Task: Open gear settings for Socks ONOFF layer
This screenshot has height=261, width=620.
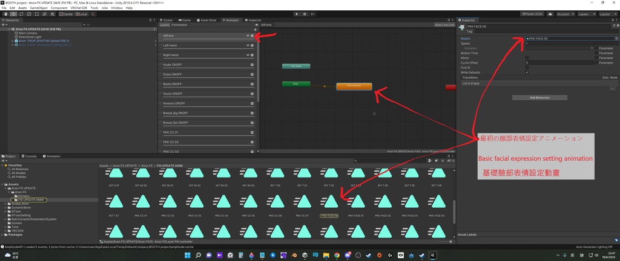Action: [x=252, y=94]
